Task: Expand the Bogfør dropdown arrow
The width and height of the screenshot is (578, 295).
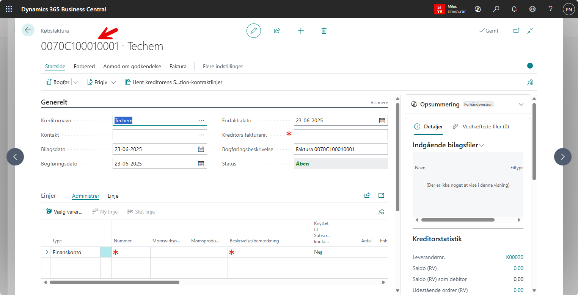Action: point(75,82)
